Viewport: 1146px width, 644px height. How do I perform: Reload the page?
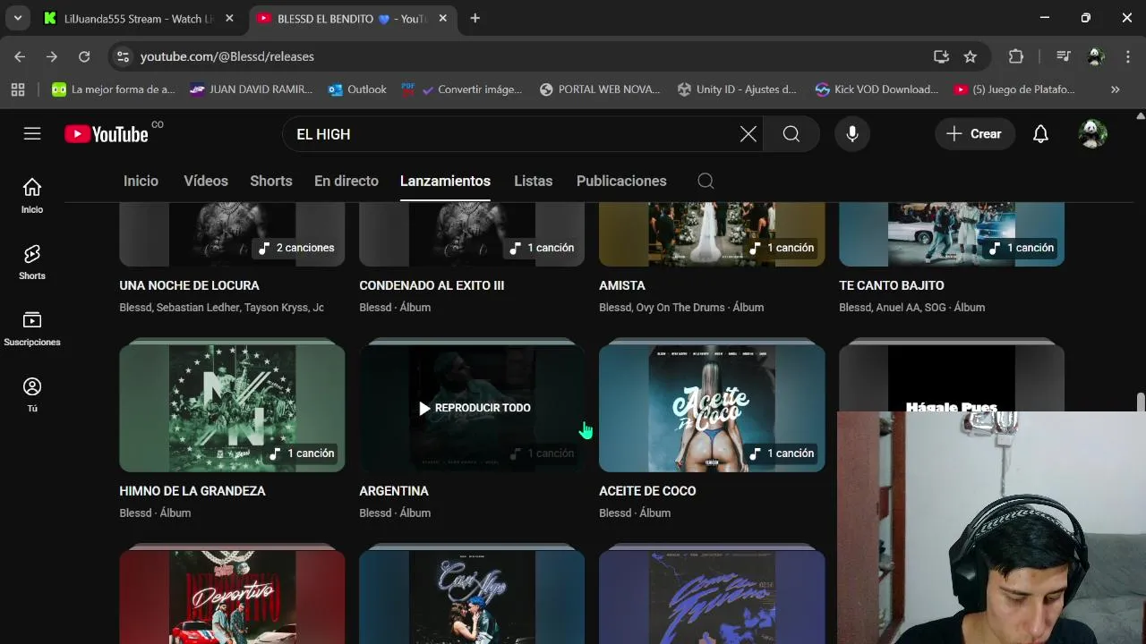[x=84, y=56]
